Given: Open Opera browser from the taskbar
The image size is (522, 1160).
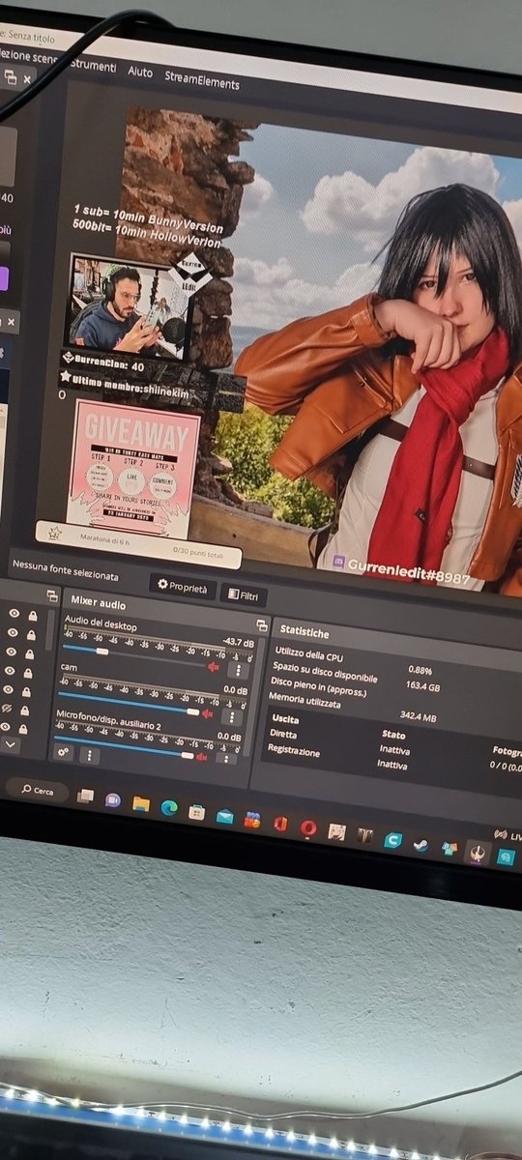Looking at the screenshot, I should tap(308, 827).
